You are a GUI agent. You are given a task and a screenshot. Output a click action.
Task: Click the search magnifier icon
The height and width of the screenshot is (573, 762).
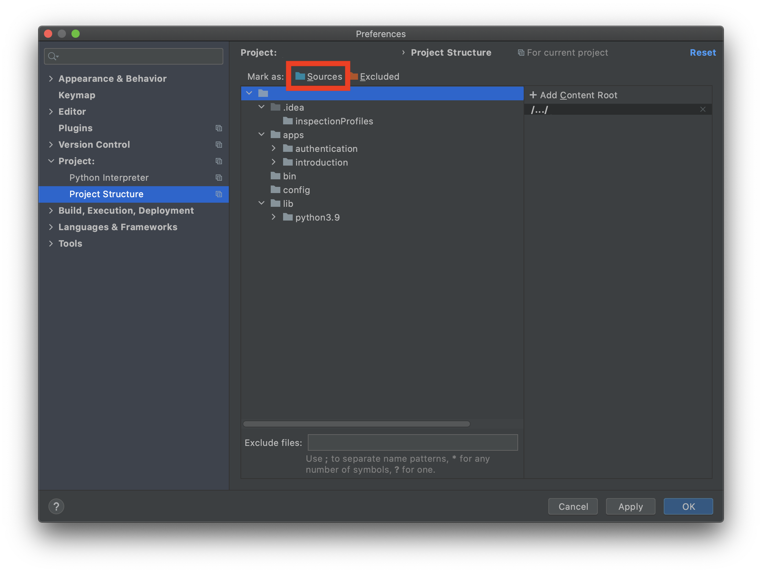pos(52,56)
